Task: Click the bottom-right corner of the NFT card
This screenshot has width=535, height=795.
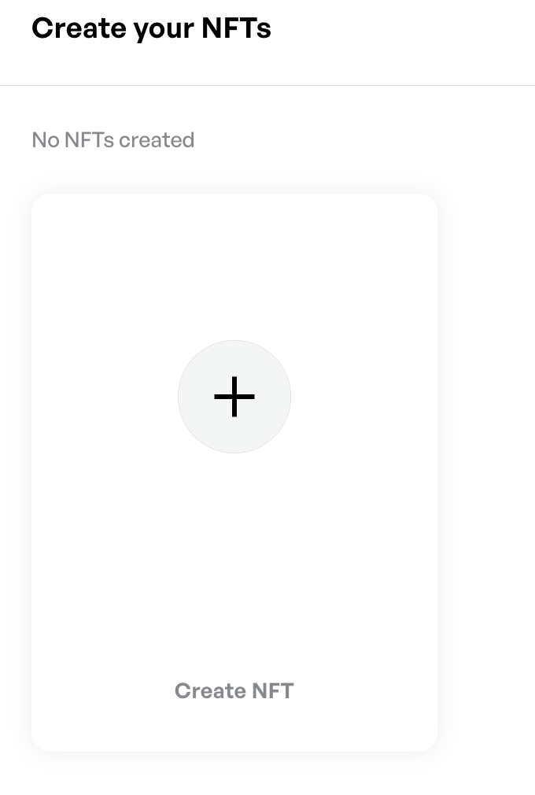Action: tap(425, 738)
